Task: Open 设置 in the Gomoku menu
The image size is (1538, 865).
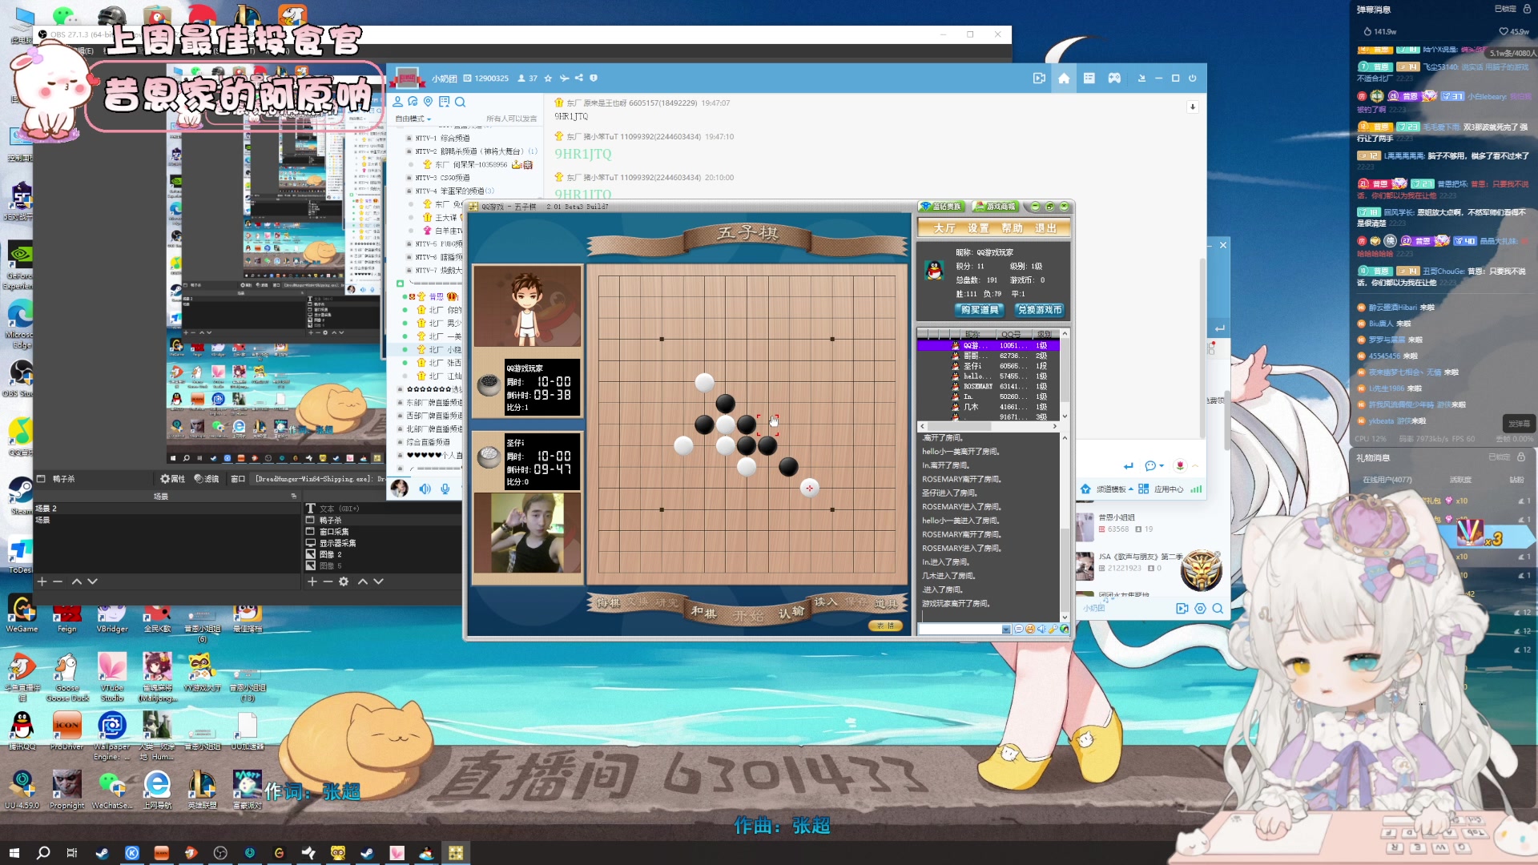Action: 978,228
